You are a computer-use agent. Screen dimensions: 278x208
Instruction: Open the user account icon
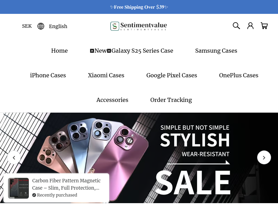pyautogui.click(x=250, y=26)
